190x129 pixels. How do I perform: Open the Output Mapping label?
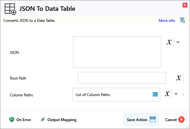click(x=62, y=120)
